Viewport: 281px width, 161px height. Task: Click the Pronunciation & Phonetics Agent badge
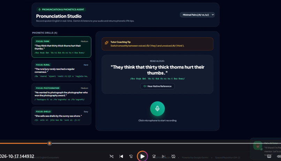coord(61,9)
